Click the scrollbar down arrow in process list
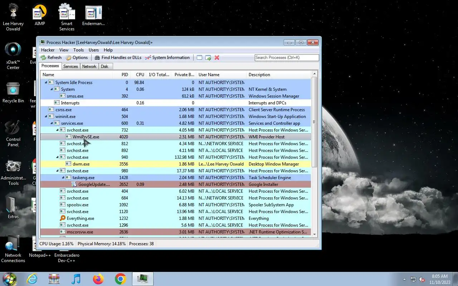Viewport: 458px width, 286px height. (x=315, y=234)
